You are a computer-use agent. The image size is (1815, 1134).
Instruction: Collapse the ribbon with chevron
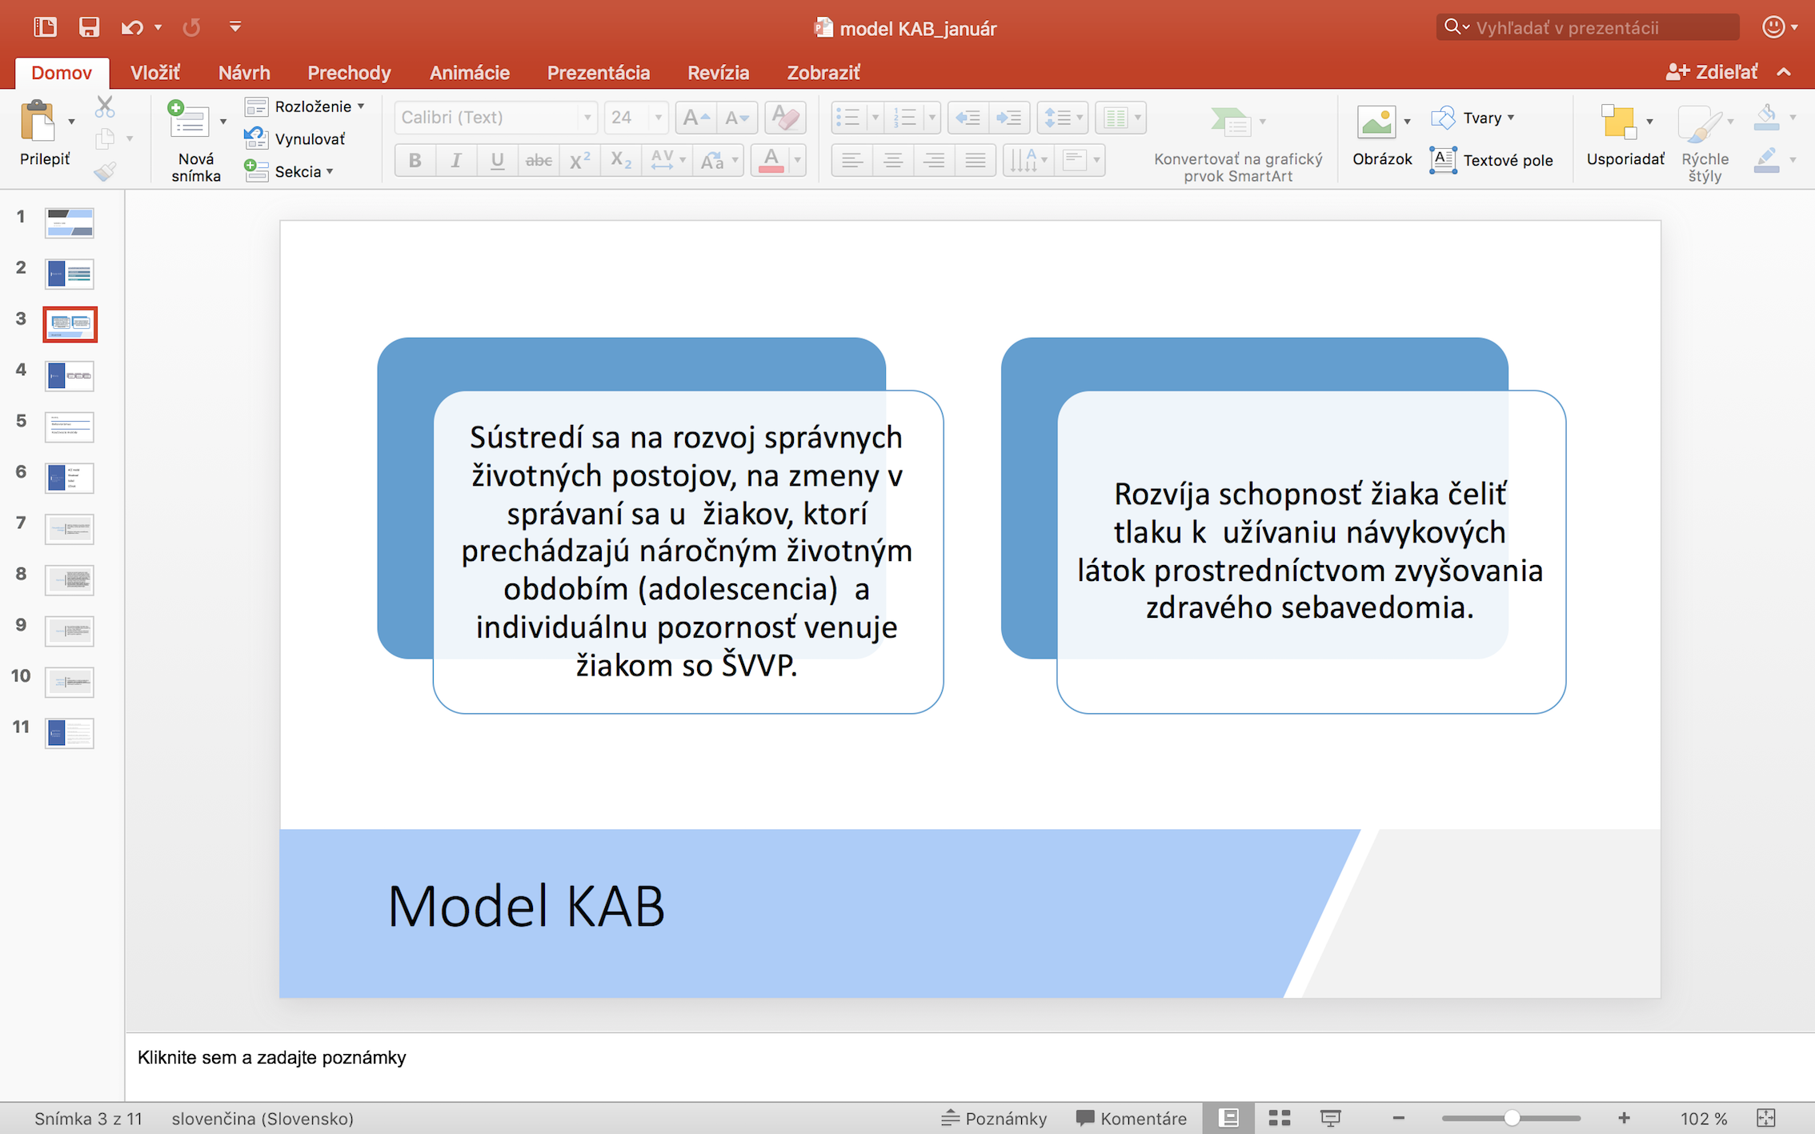click(1784, 72)
